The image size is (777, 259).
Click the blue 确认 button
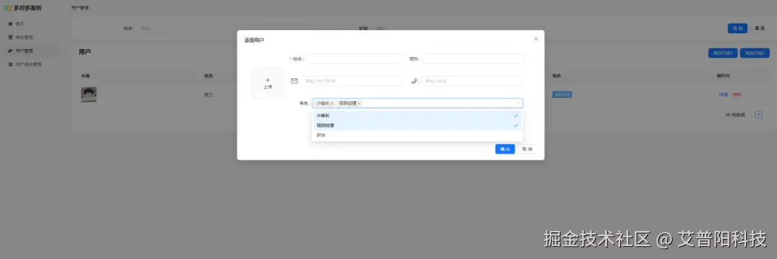click(x=505, y=149)
